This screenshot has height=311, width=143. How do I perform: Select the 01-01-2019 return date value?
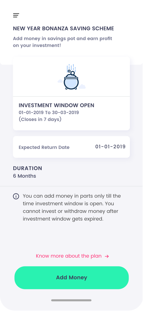coord(110,147)
